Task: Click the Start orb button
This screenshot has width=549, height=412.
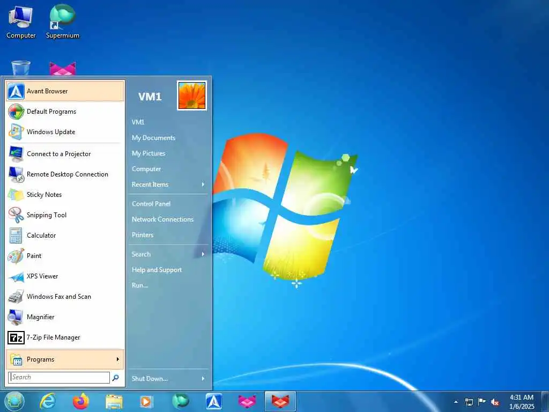Action: coord(14,401)
